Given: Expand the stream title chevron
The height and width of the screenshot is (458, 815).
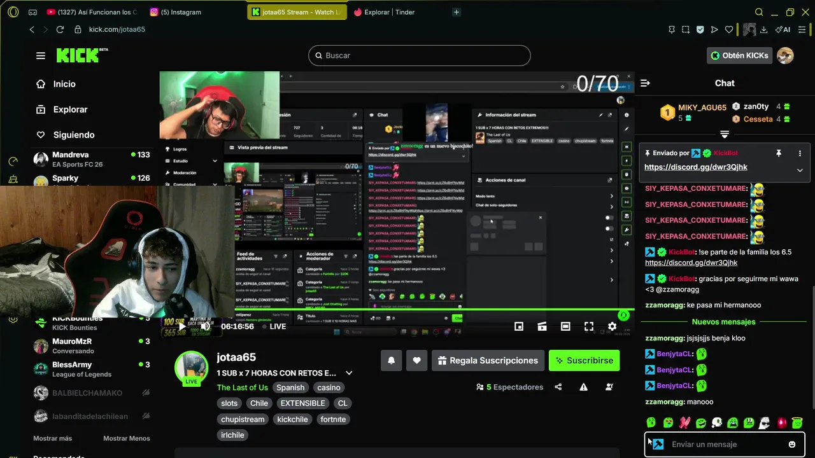Looking at the screenshot, I should (x=349, y=373).
